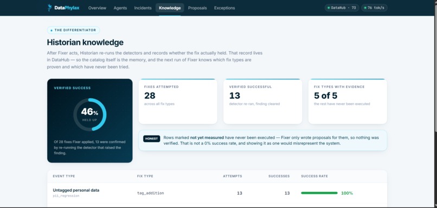
Task: Go to the Incidents tab
Action: click(143, 8)
